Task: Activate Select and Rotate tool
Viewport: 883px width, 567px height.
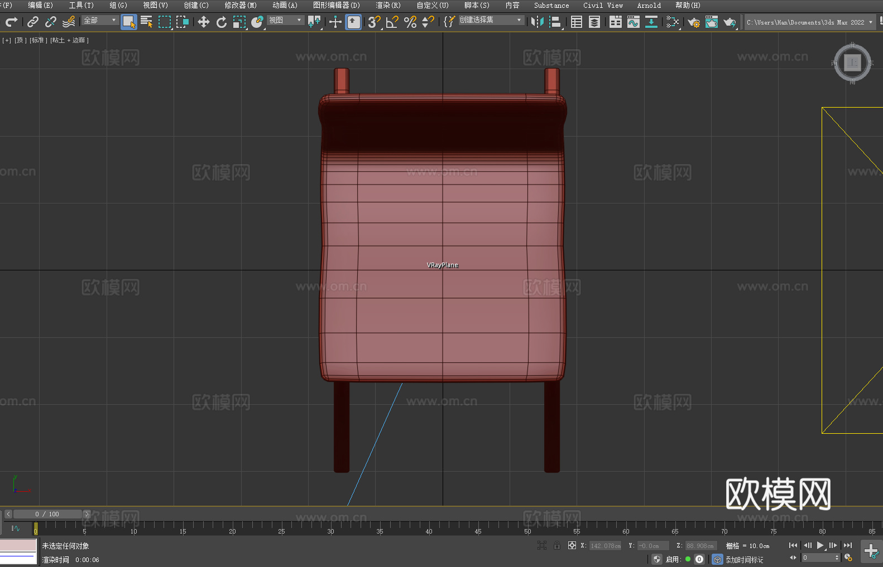Action: (222, 22)
